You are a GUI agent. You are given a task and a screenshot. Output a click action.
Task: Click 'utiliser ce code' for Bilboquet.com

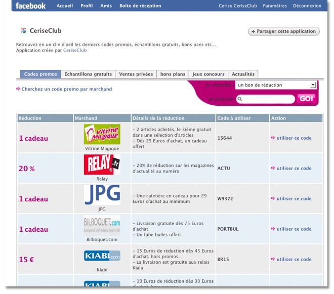(x=294, y=229)
